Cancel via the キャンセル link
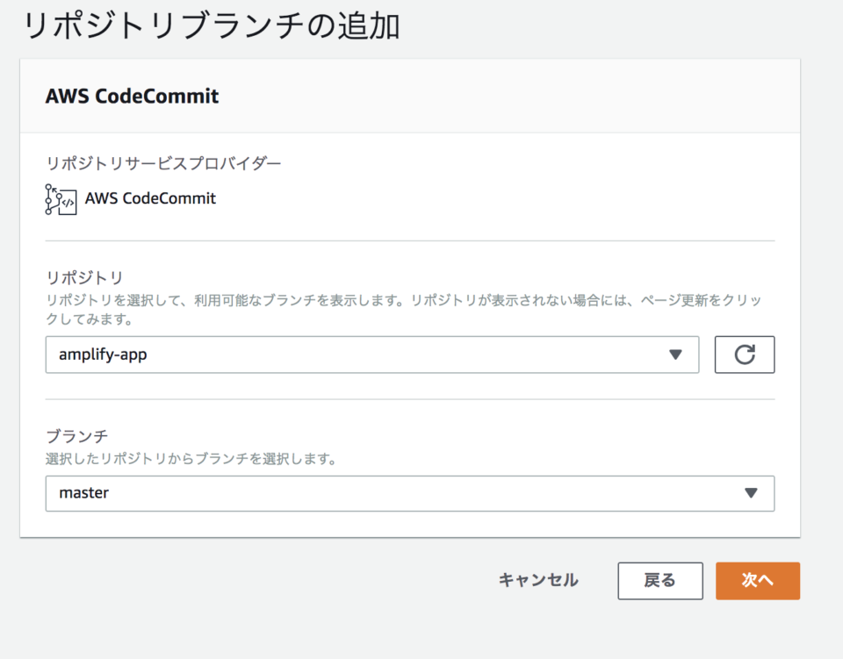The height and width of the screenshot is (659, 843). point(537,580)
